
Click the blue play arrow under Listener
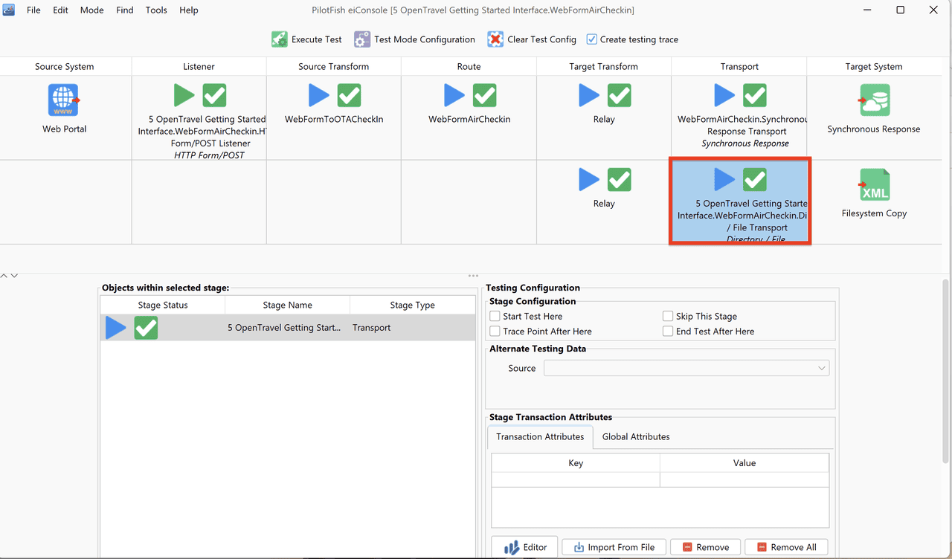pos(184,95)
